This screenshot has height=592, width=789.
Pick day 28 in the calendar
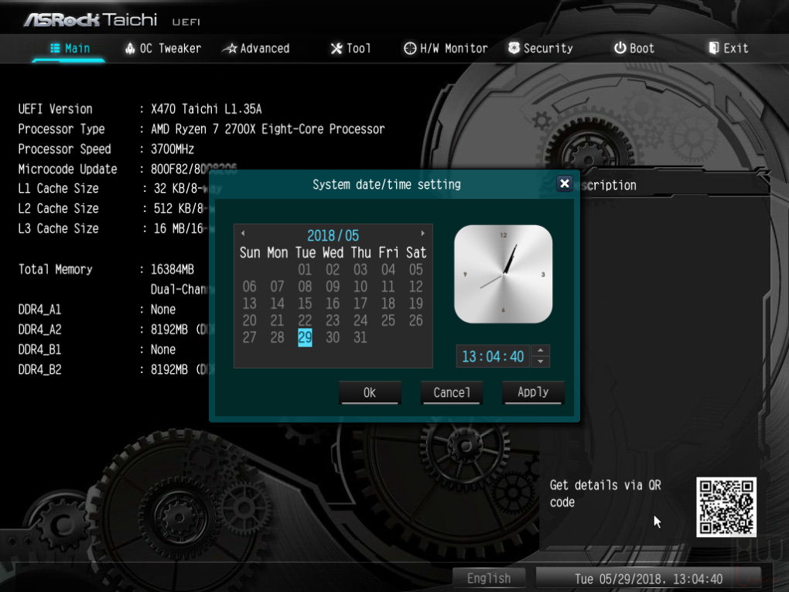click(x=277, y=337)
